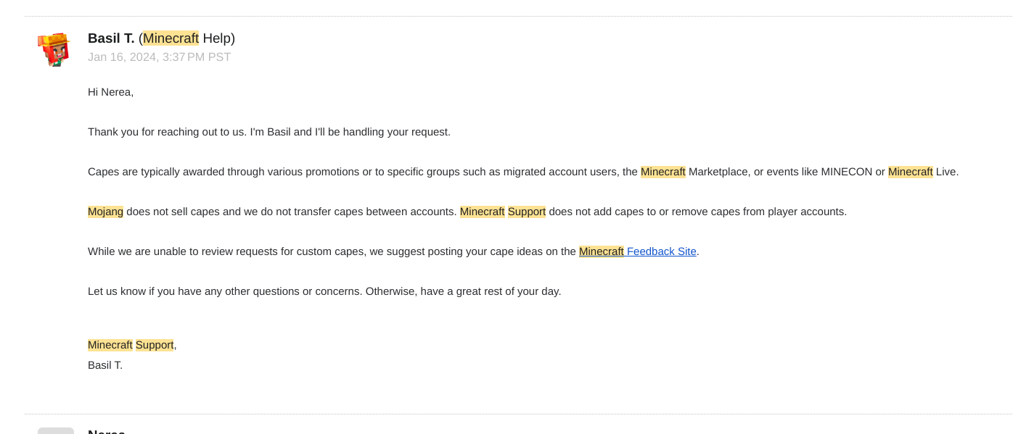Screen dimensions: 1013x434
Task: Click the "Let us know" closing sentence
Action: point(324,291)
